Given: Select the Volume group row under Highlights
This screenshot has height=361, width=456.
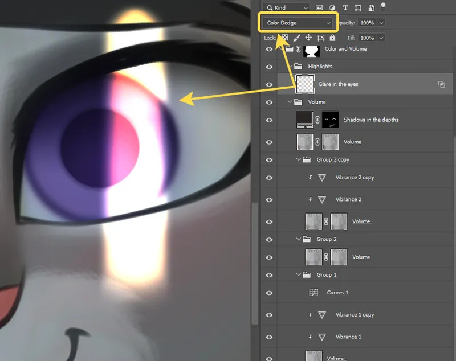Looking at the screenshot, I should click(x=357, y=102).
